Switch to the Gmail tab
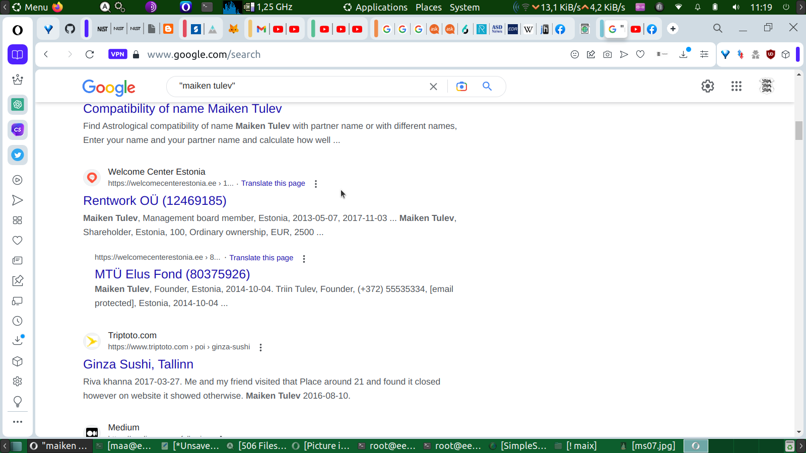806x453 pixels. click(261, 29)
